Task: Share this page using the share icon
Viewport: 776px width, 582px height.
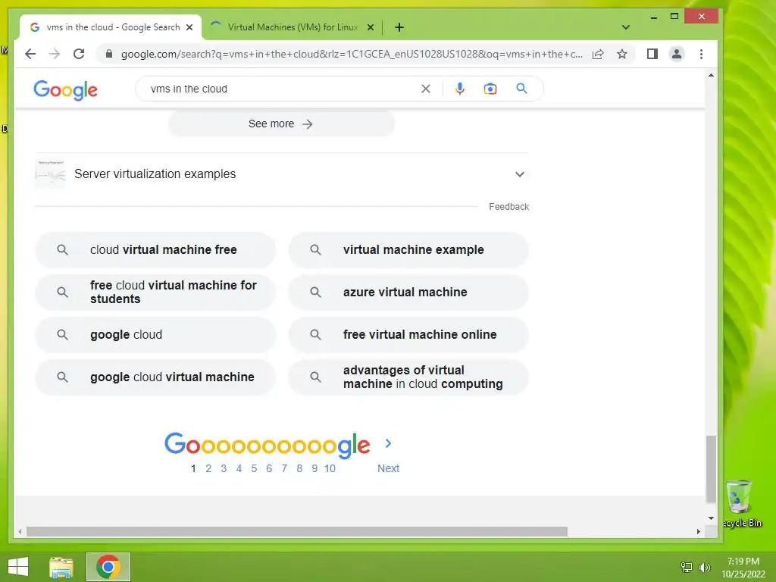Action: click(598, 54)
